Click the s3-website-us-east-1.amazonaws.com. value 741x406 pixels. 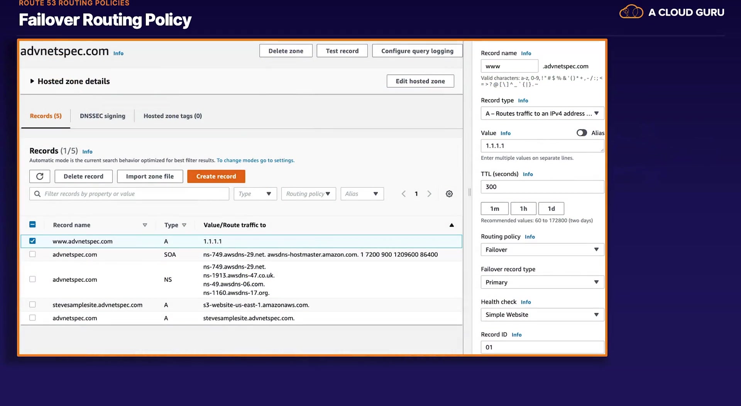[x=256, y=305]
